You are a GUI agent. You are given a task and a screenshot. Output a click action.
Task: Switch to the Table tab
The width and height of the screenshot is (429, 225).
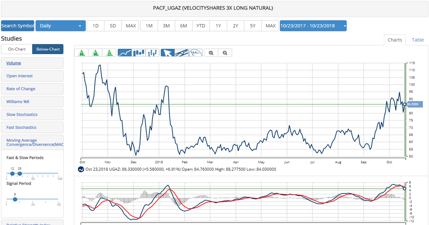(x=418, y=40)
